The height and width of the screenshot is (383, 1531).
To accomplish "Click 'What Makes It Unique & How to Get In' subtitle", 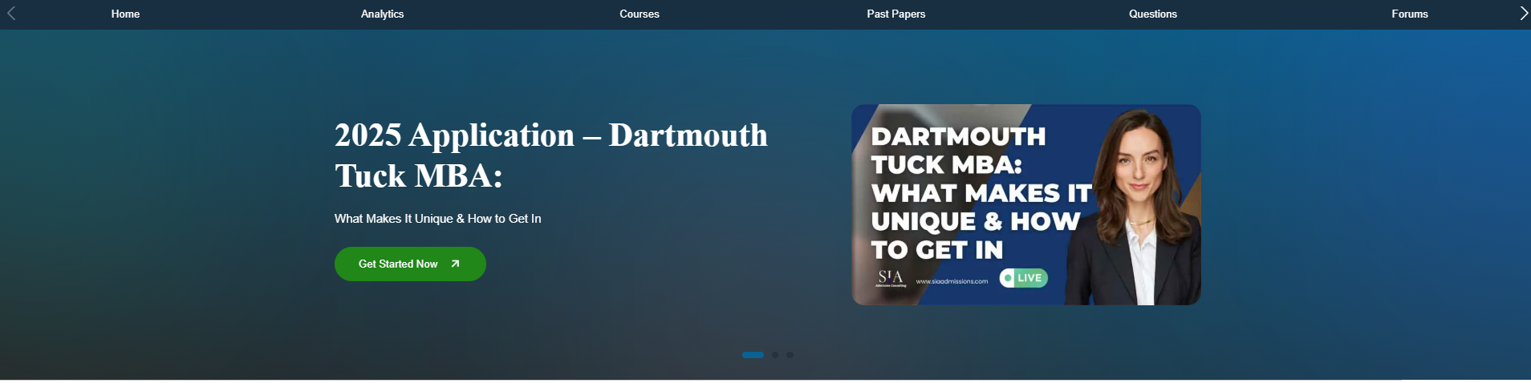I will pos(438,219).
